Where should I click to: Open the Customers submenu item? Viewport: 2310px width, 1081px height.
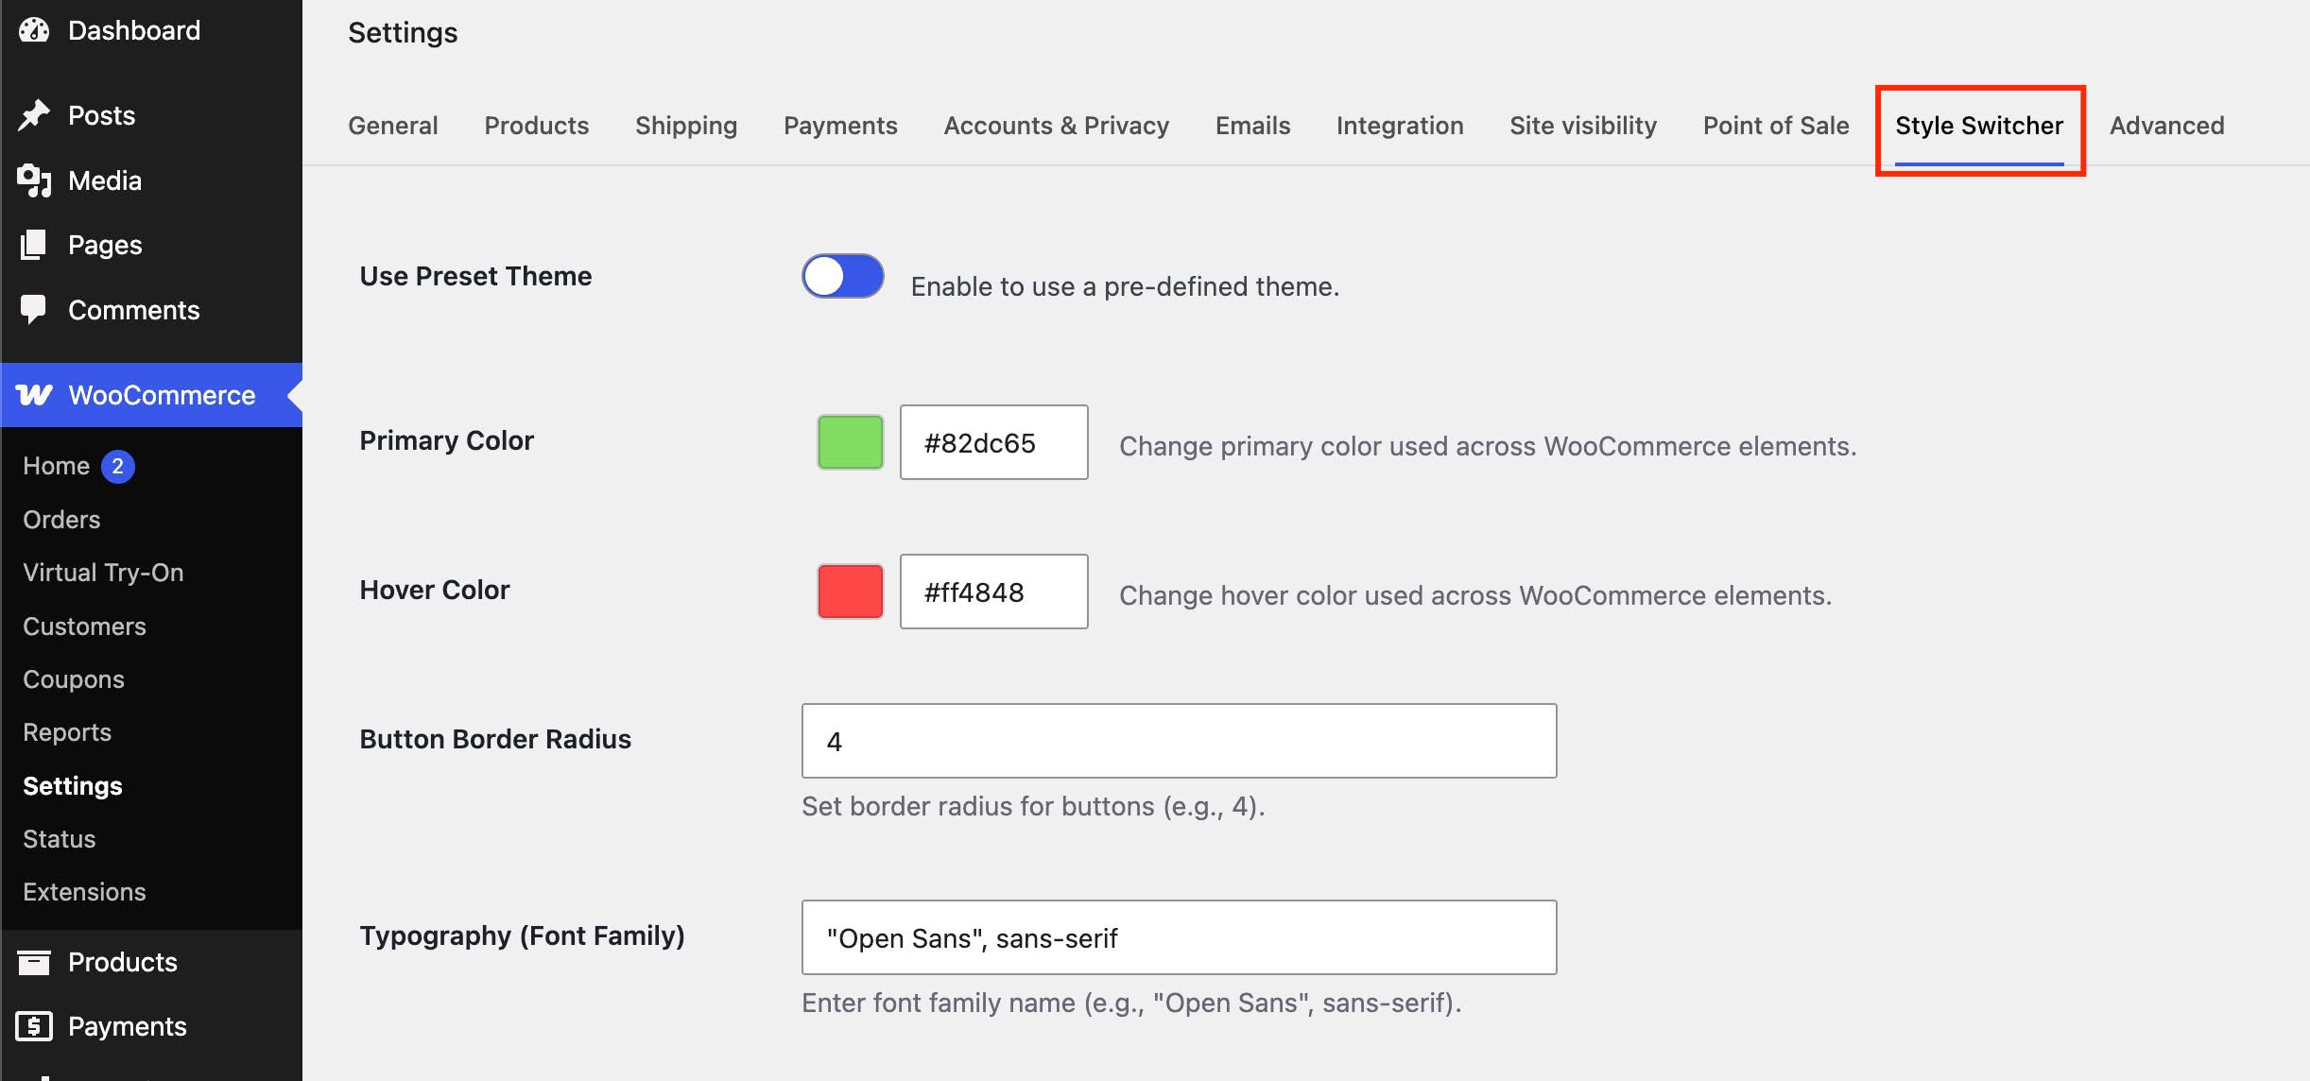(84, 626)
